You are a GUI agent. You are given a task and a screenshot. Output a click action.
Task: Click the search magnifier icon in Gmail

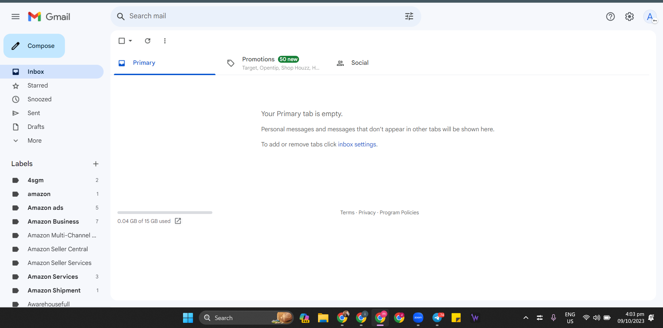click(x=121, y=16)
